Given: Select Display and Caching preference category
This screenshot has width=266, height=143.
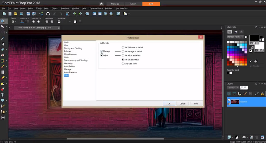Looking at the screenshot, I should pyautogui.click(x=73, y=48).
